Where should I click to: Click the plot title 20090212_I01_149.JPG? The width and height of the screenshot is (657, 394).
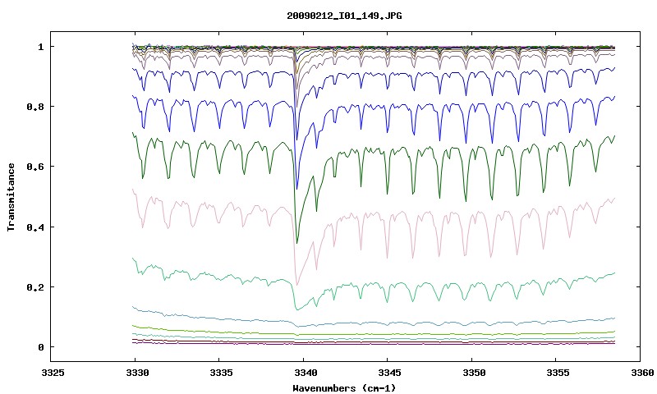tap(344, 16)
